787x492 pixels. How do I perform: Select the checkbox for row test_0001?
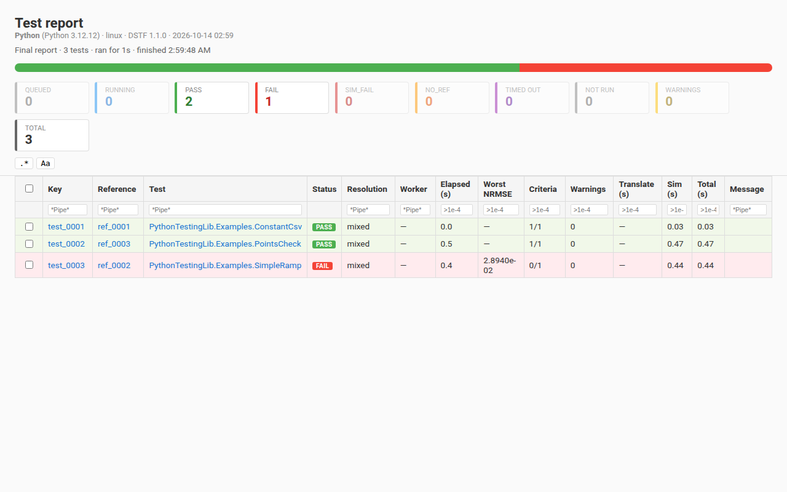pyautogui.click(x=29, y=227)
